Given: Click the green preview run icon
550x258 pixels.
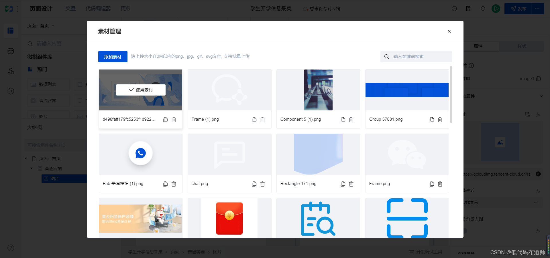Looking at the screenshot, I should coord(496,9).
